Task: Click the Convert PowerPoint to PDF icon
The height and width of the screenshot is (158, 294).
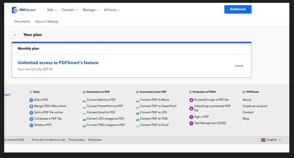Action: [x=84, y=106]
